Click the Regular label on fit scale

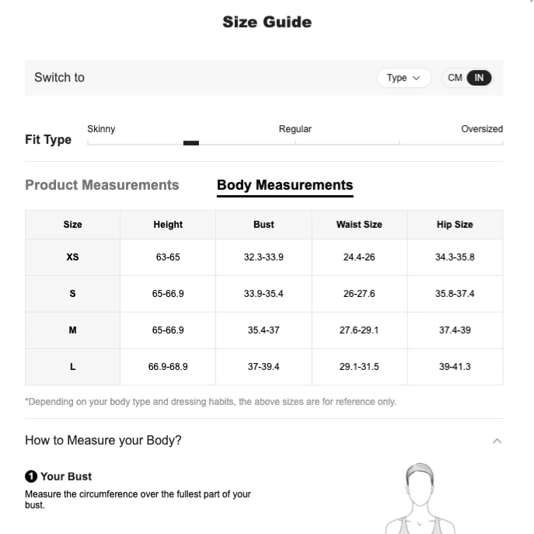(295, 129)
